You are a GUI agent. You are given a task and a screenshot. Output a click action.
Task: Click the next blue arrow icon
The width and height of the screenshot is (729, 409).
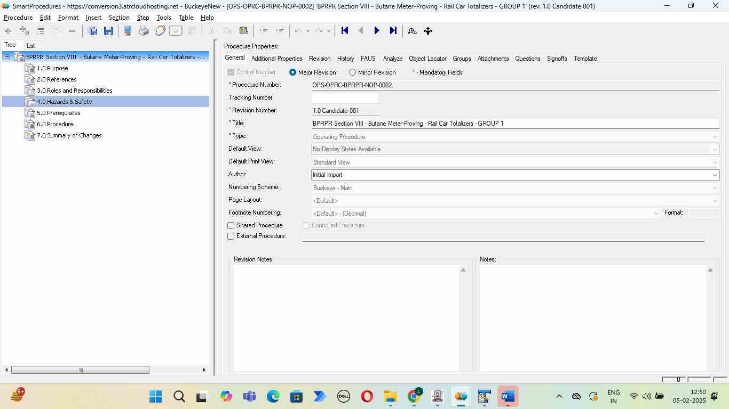[x=377, y=31]
